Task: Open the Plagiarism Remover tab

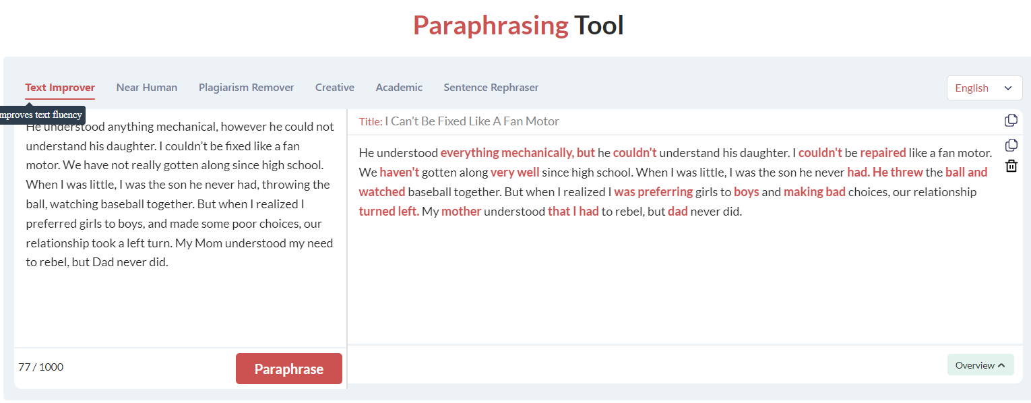Action: 246,88
